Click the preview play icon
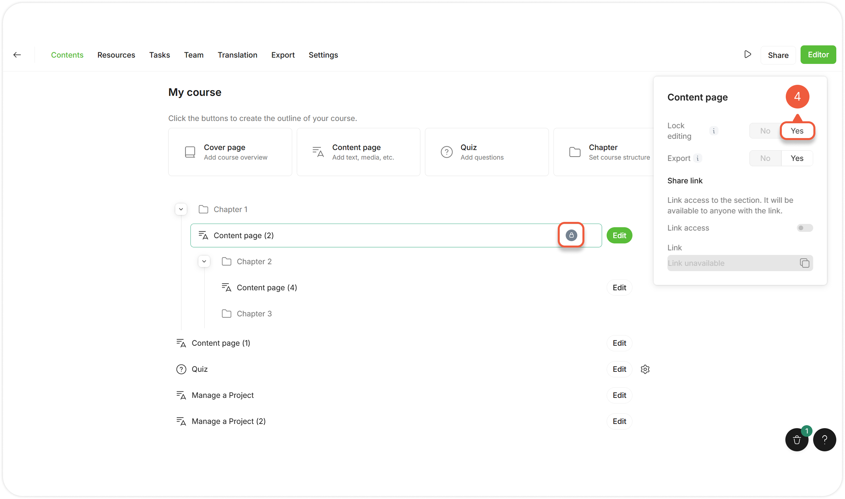The width and height of the screenshot is (845, 499). pyautogui.click(x=747, y=55)
